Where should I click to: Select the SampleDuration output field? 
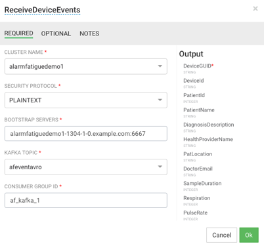pyautogui.click(x=202, y=183)
